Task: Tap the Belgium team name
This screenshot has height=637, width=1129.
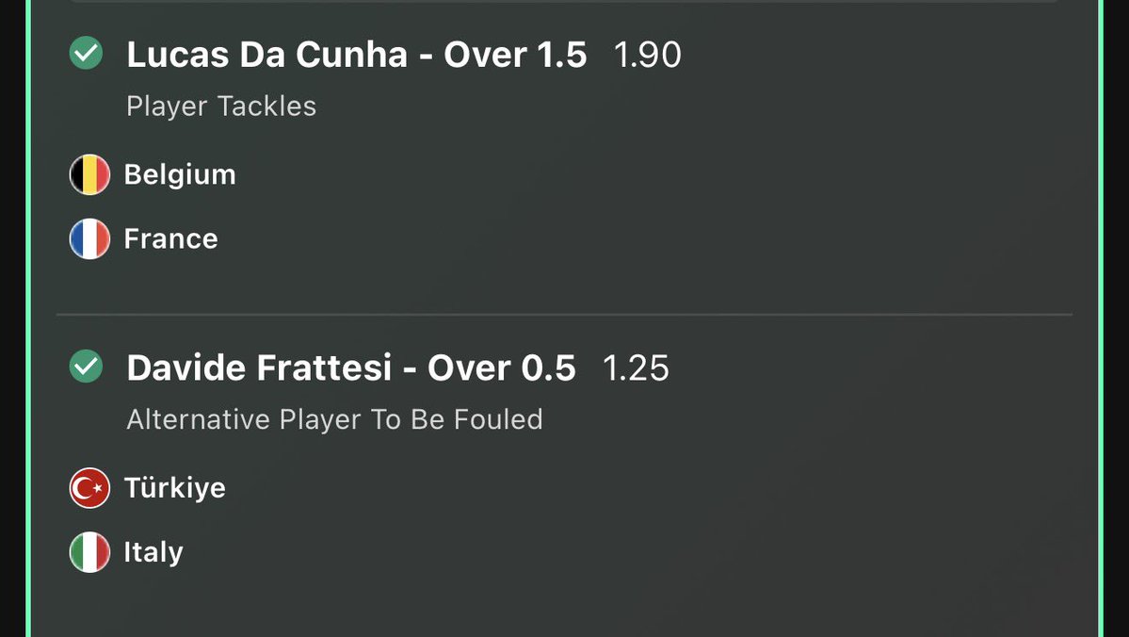Action: 179,174
